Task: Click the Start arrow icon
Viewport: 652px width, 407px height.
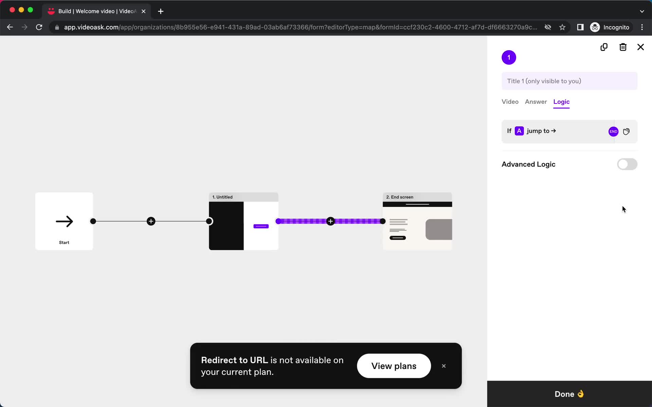Action: point(64,221)
